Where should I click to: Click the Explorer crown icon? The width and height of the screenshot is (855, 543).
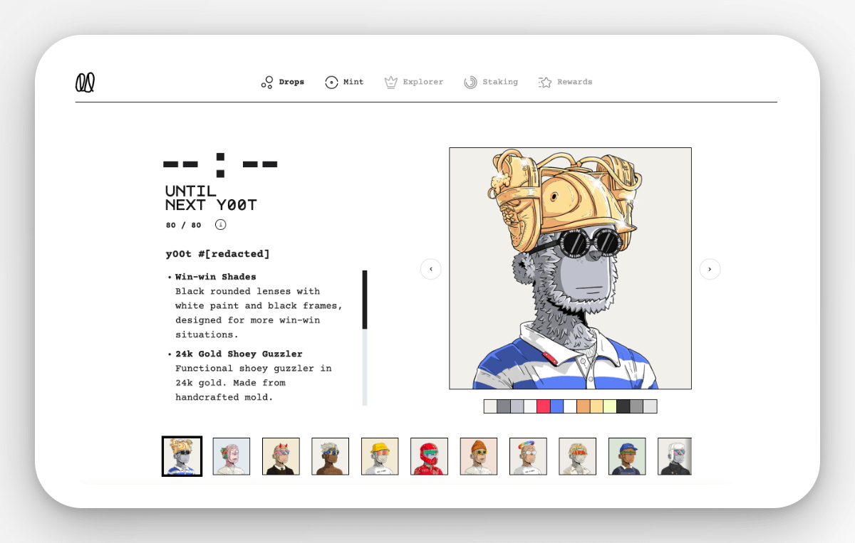pos(390,83)
